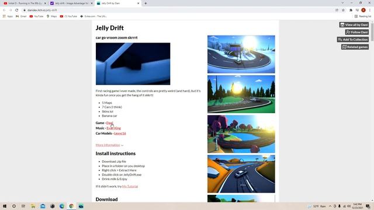Click the taskbar clock and date

coord(357,206)
